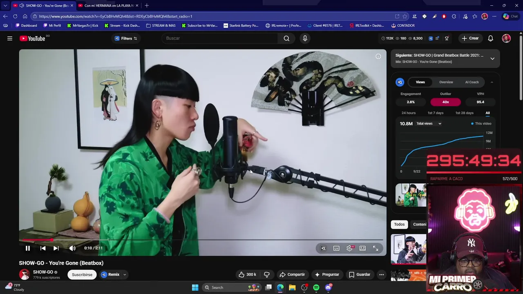This screenshot has width=523, height=294.
Task: Click the VPH 95.4 value
Action: click(x=481, y=102)
